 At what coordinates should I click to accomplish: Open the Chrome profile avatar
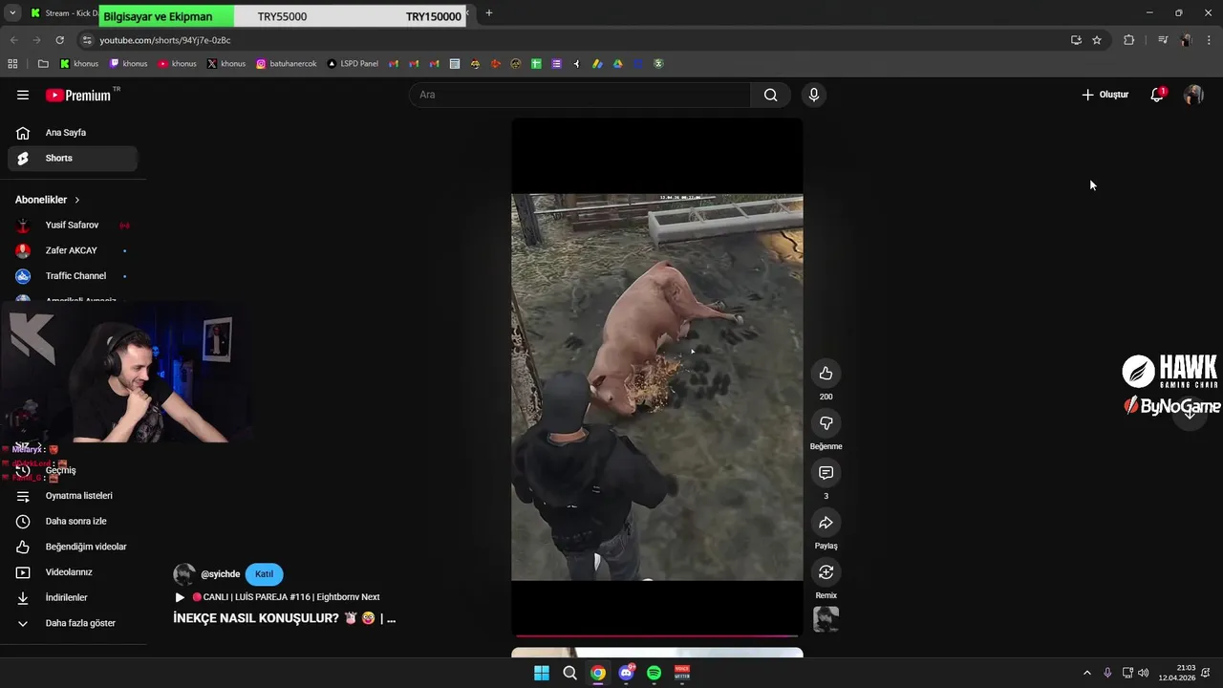pos(1186,40)
